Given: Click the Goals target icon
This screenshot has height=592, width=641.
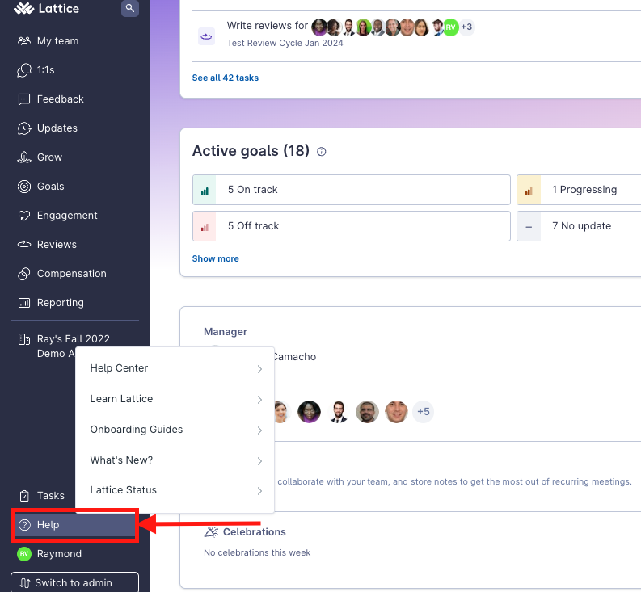Looking at the screenshot, I should [24, 187].
